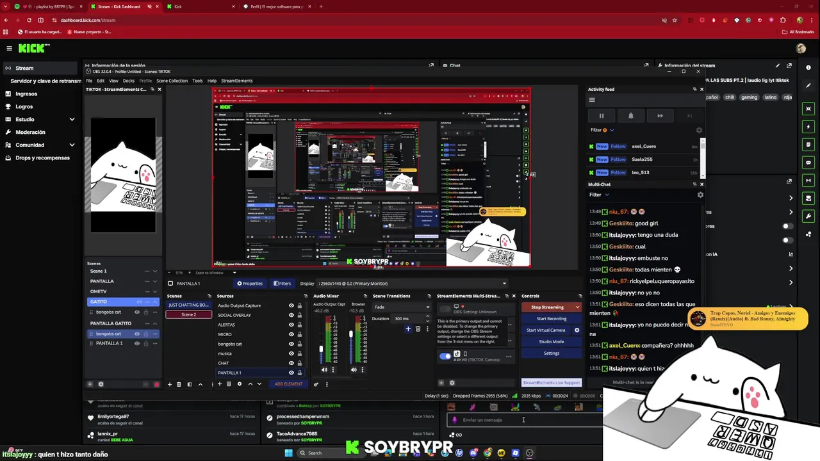Open the OBS Tools menu
Viewport: 820px width, 461px height.
click(197, 81)
